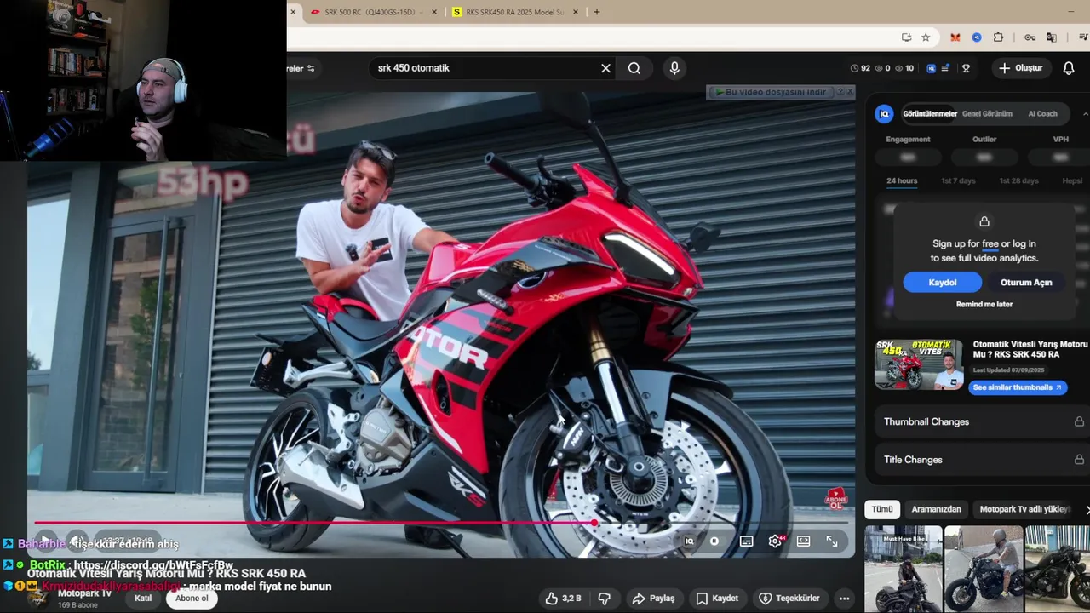The height and width of the screenshot is (613, 1090).
Task: Select the AI Coach tab
Action: [1042, 113]
